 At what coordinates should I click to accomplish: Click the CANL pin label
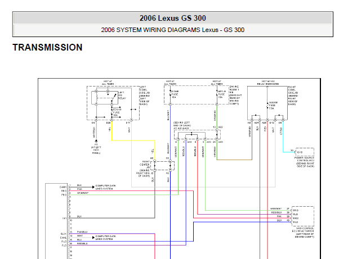coord(63,238)
